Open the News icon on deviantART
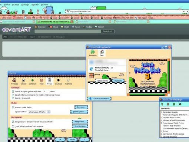 (73, 27)
